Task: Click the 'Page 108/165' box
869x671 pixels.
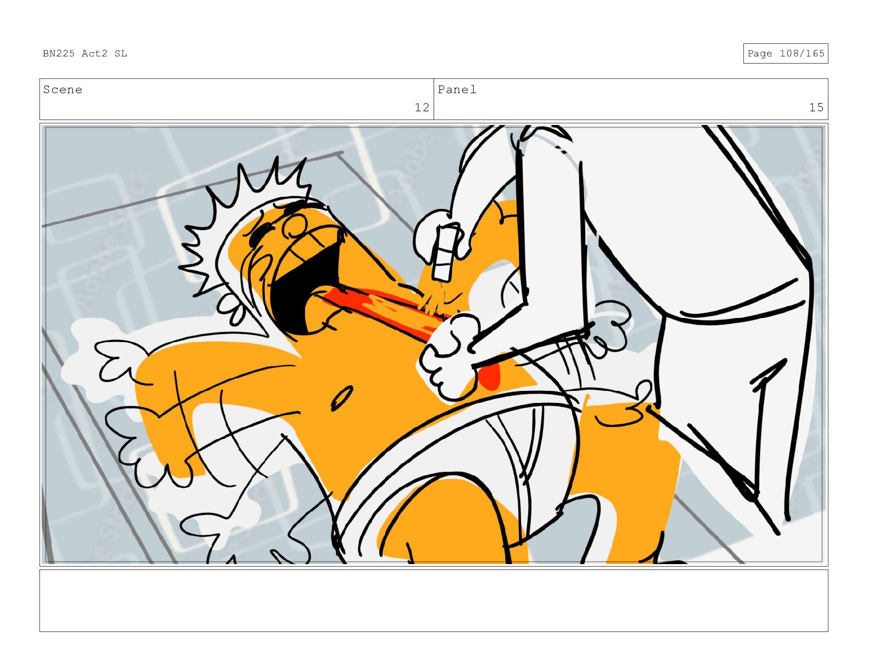Action: [x=786, y=53]
